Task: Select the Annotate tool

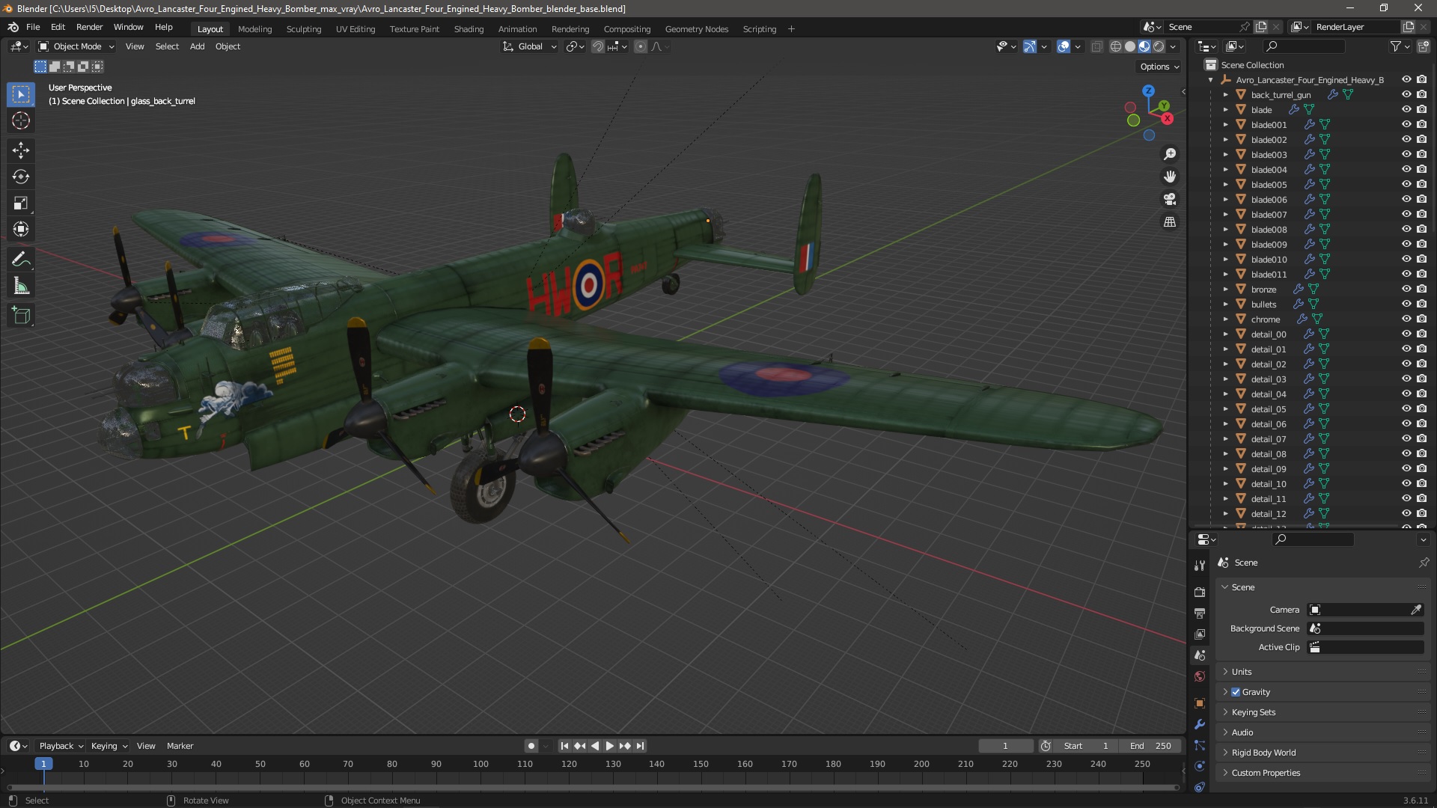Action: (21, 260)
